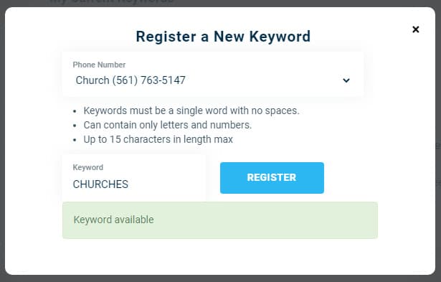Click the bullet before Up to 15 characters
The image size is (441, 282).
[x=75, y=140]
